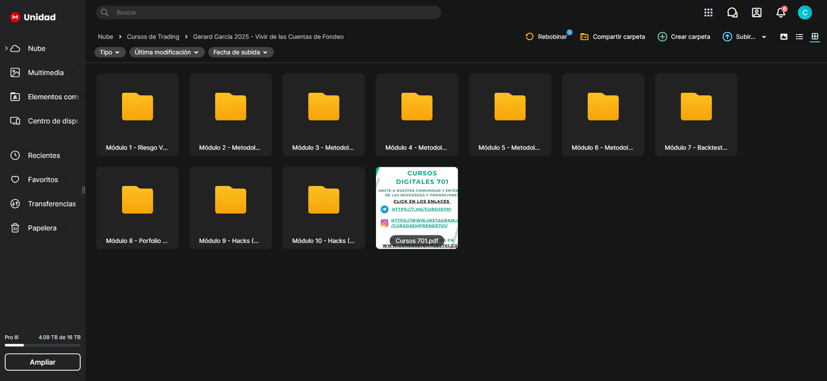
Task: Go to Cursos de Trading breadcrumb
Action: click(153, 37)
